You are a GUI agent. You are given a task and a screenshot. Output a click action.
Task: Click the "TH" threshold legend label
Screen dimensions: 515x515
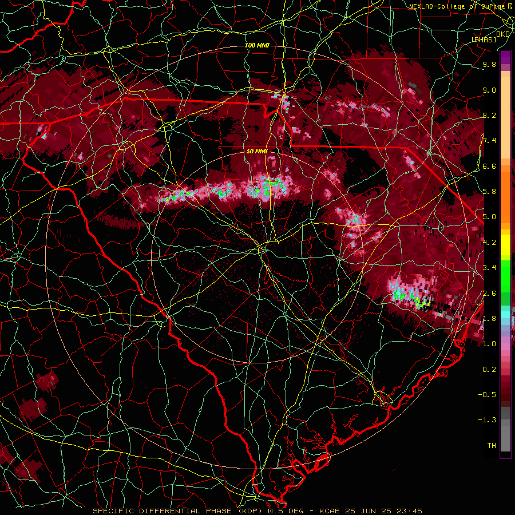tap(492, 445)
